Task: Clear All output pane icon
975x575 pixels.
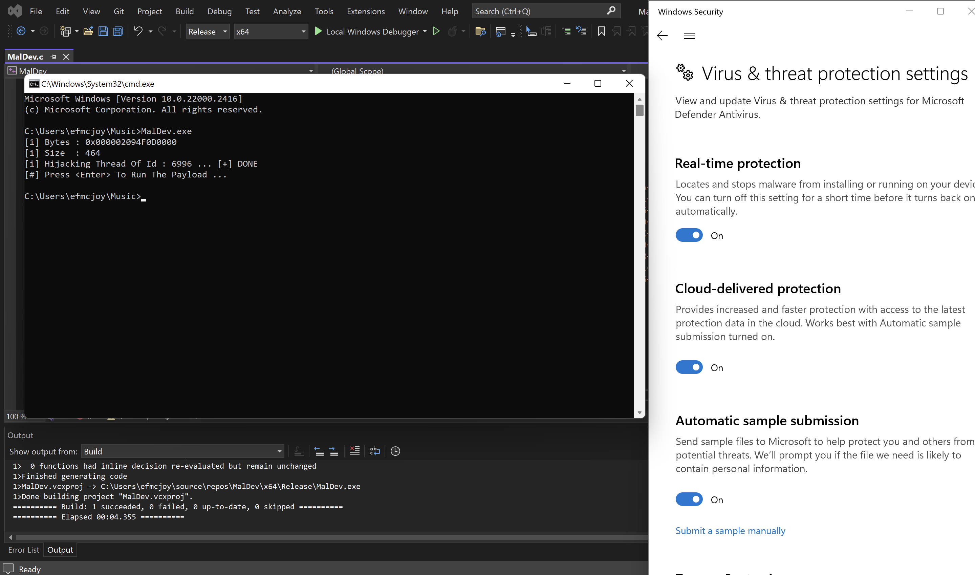Action: pyautogui.click(x=354, y=451)
